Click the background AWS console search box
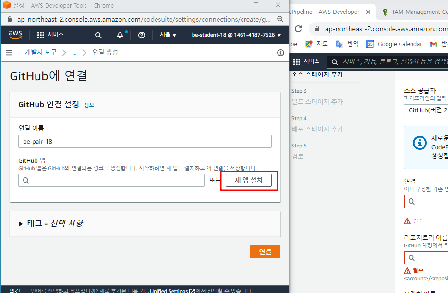Viewport: 448px width, 293px height. 387,62
